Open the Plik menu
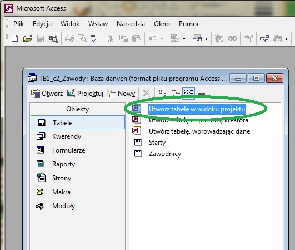 pos(18,24)
